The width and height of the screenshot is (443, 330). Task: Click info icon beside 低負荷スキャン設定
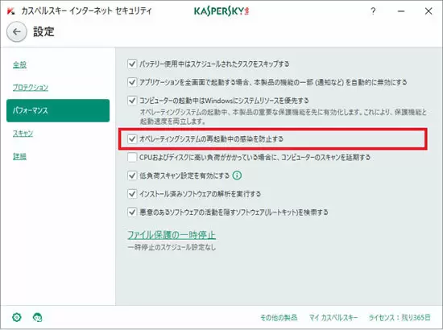click(x=237, y=175)
